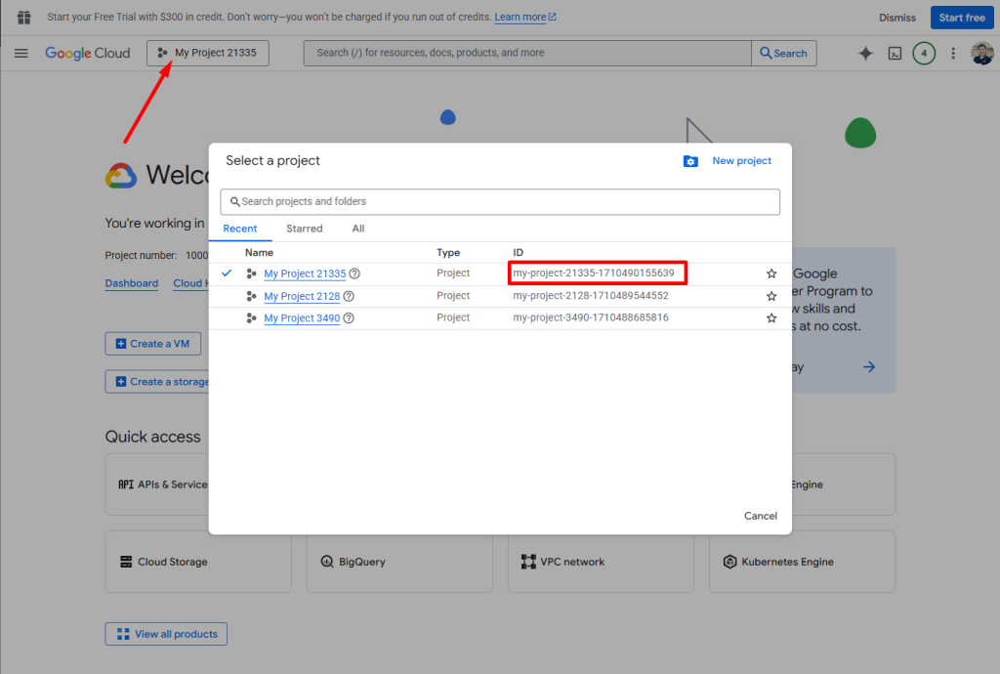This screenshot has width=1000, height=674.
Task: Star the My Project 2128 row
Action: 771,296
